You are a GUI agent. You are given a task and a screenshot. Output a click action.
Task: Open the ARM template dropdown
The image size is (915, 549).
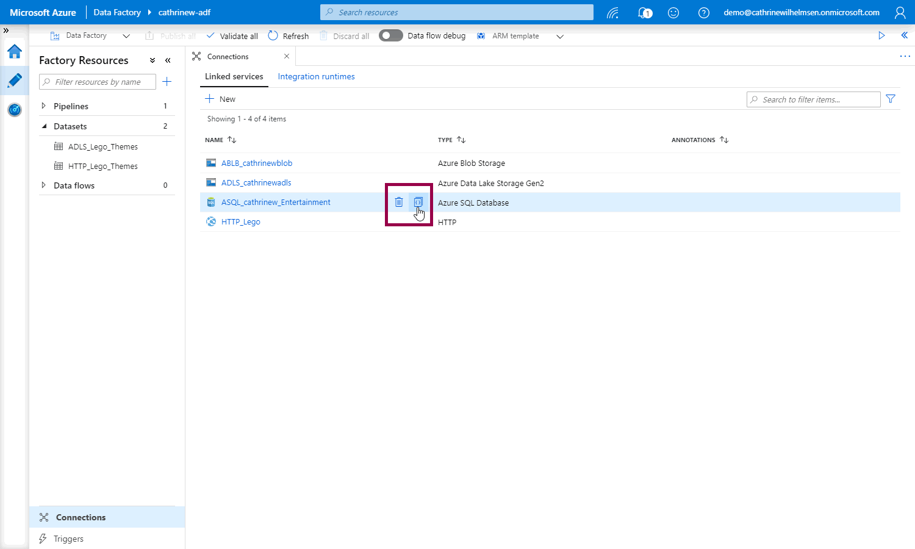[x=520, y=36]
